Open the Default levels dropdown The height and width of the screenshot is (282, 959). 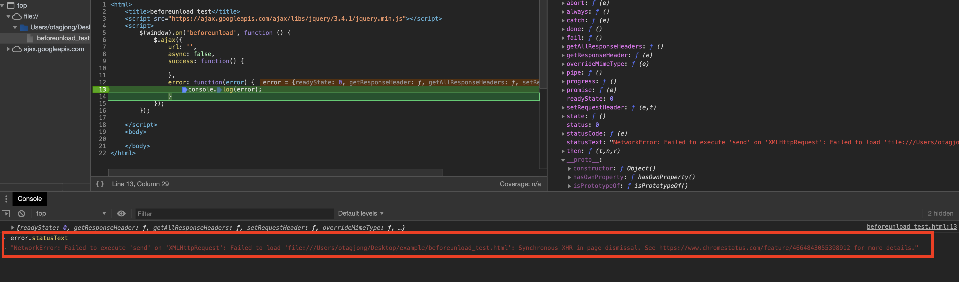361,213
